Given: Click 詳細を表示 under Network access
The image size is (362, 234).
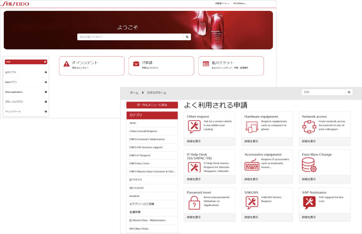Looking at the screenshot, I should (x=309, y=141).
